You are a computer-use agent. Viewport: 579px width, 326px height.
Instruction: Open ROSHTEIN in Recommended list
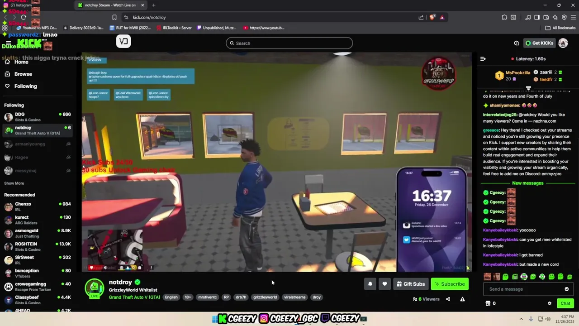(38, 246)
